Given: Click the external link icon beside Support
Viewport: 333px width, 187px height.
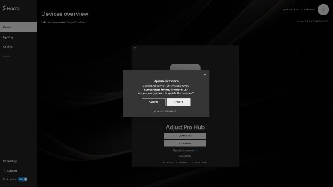Looking at the screenshot, I should point(4,171).
